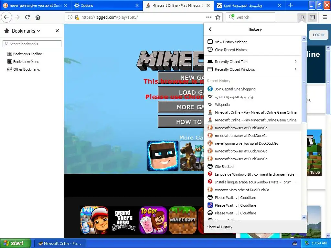Screen dimensions: 331x248
Task: Select Bookmarks Menu folder
Action: [23, 62]
